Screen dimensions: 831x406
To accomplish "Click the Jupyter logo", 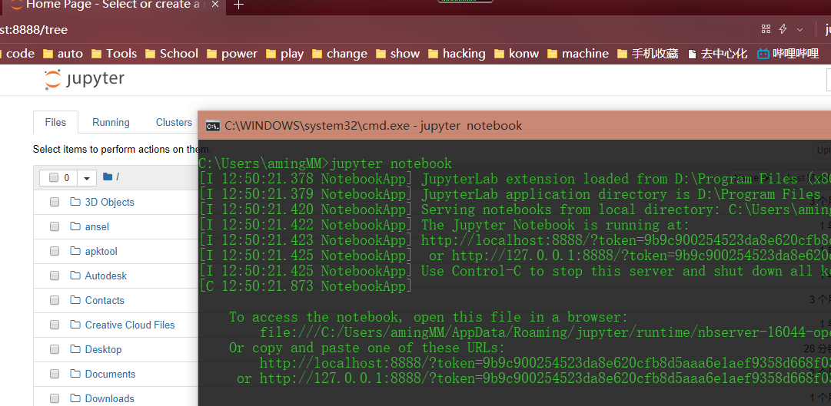I will pos(85,79).
